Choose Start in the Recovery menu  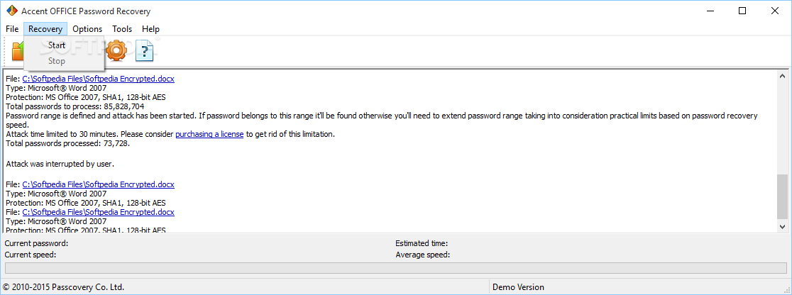coord(57,45)
